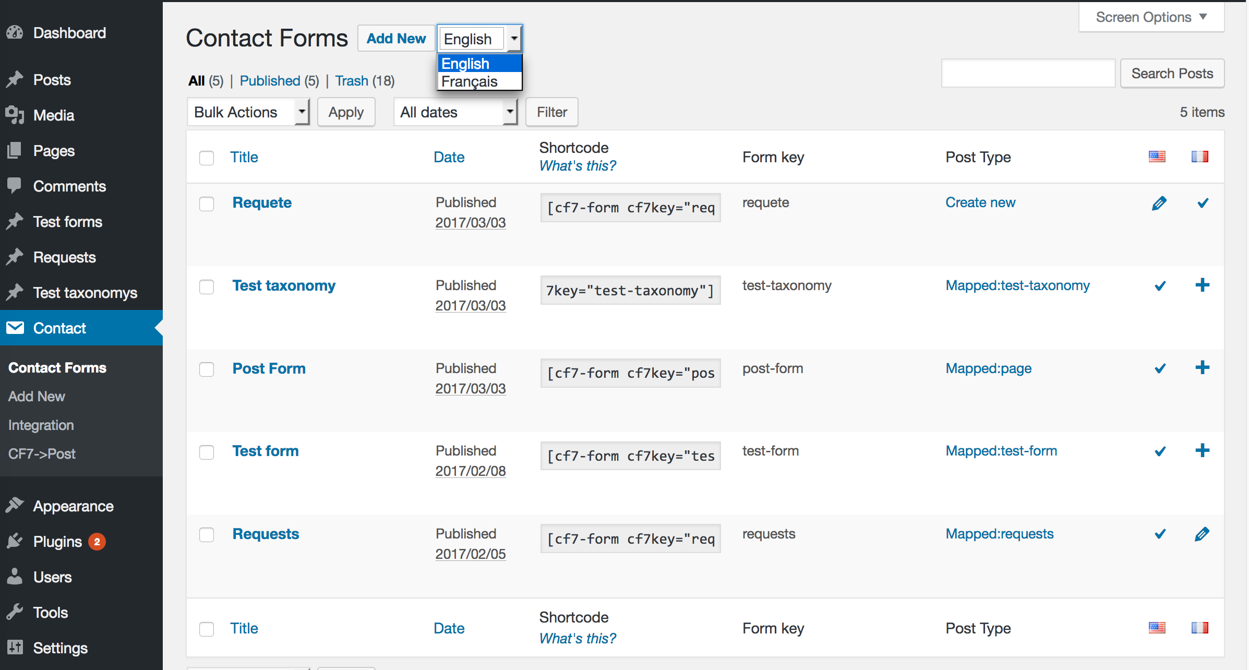
Task: Click the pencil icon in Requests row
Action: click(1202, 534)
